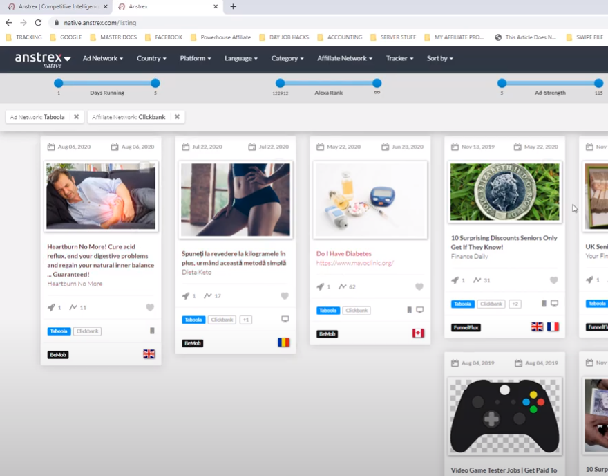The height and width of the screenshot is (476, 608).
Task: Favorite the Finance Daily ad heart
Action: tap(553, 280)
